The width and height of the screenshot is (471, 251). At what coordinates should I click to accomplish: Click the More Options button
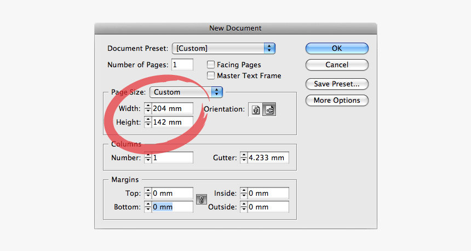tap(337, 100)
